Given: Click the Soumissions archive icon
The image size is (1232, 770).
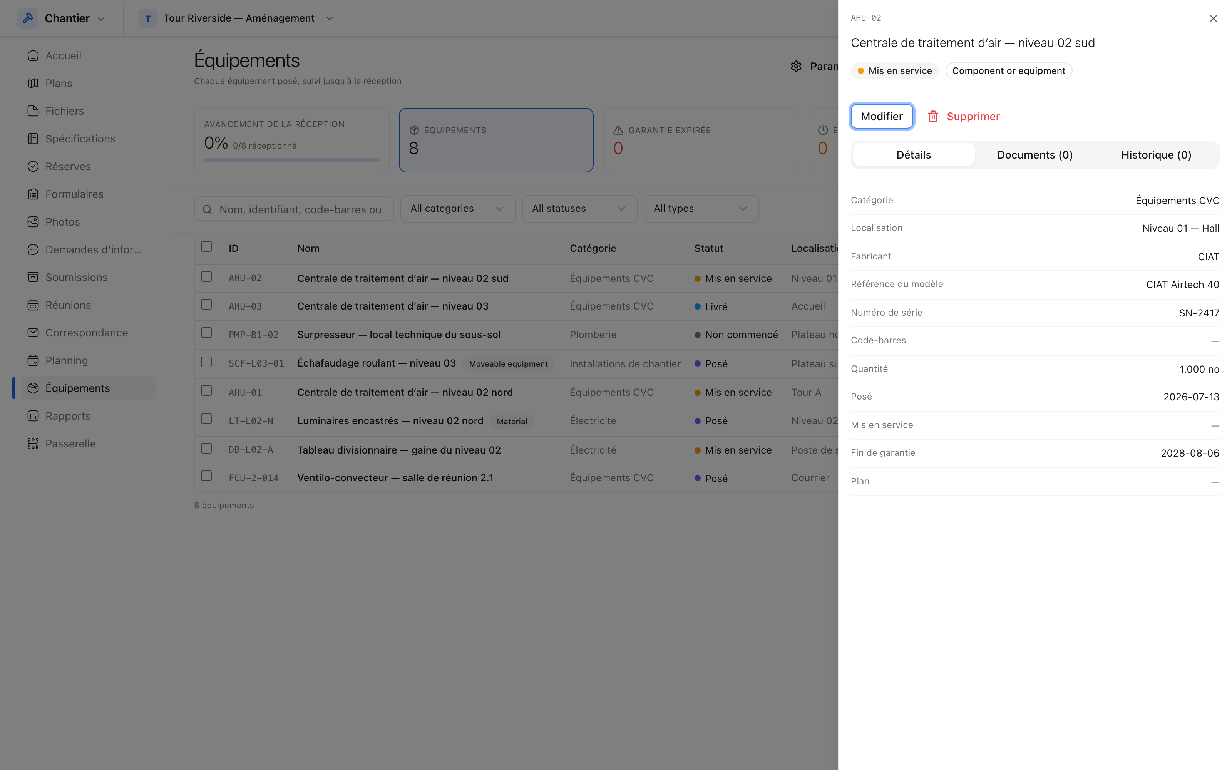Looking at the screenshot, I should [33, 277].
